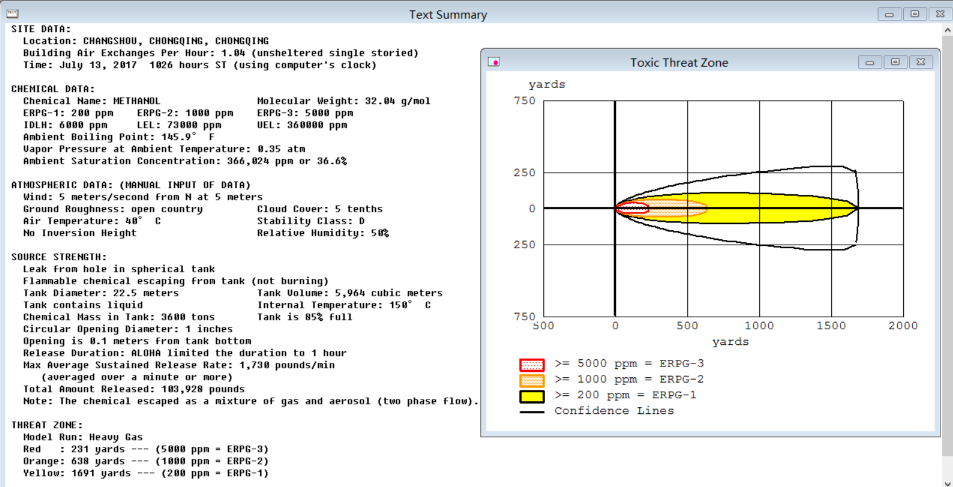This screenshot has width=953, height=487.
Task: Click the Text Summary scrollbar up arrow
Action: pos(948,29)
